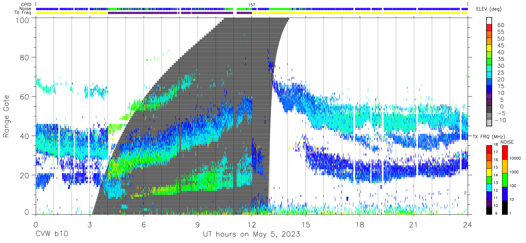This screenshot has width=526, height=243.
Task: Click the y-axis tick label '40'
Action: 25,136
